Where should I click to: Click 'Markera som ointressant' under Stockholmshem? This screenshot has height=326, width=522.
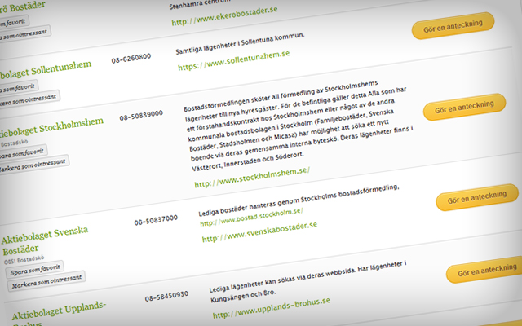click(x=34, y=164)
